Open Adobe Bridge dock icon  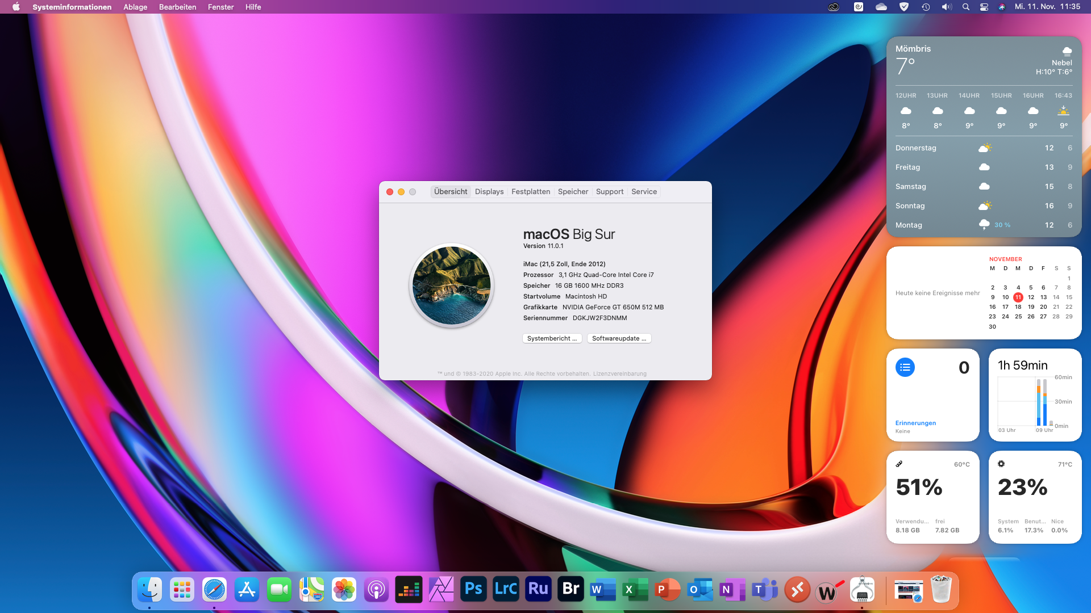pyautogui.click(x=571, y=589)
